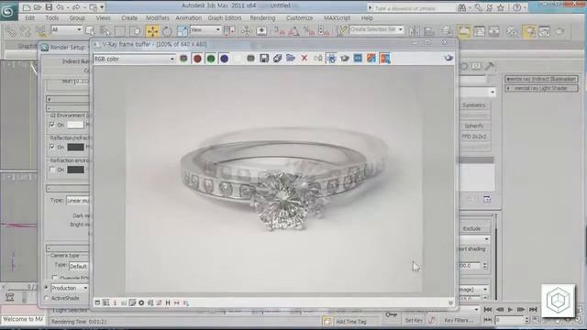Screen dimensions: 587x330
Task: Click the Open File icon in quick access toolbar
Action: coord(38,7)
